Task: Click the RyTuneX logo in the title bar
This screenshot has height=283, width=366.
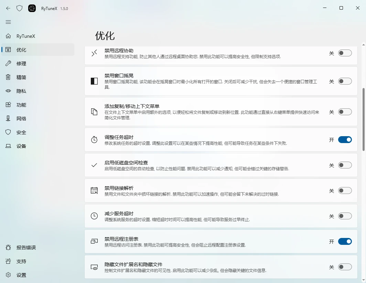Action: [x=32, y=8]
